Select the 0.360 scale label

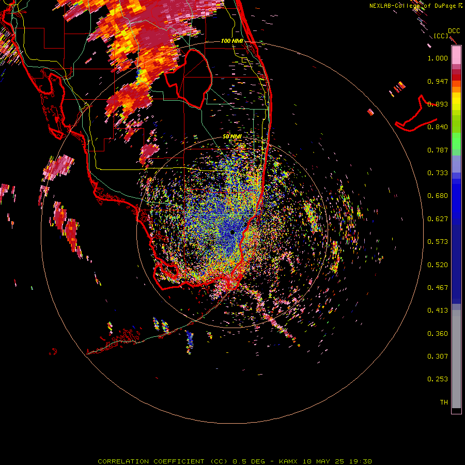coord(438,334)
